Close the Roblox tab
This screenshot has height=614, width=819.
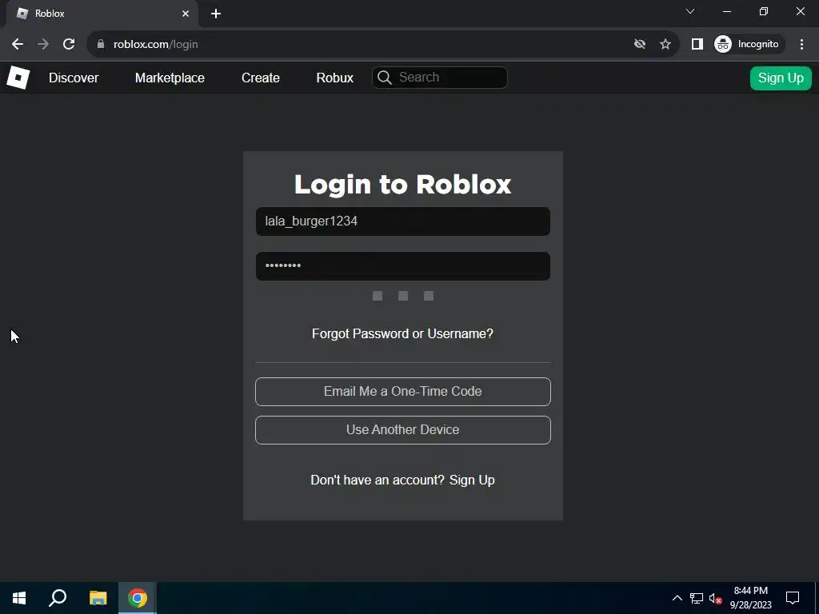(x=186, y=14)
